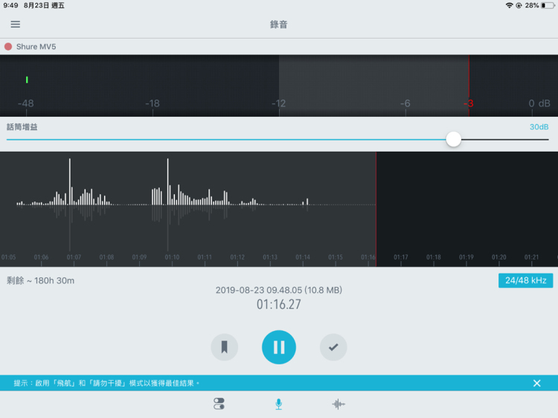Add a bookmark marker to the recording

224,347
